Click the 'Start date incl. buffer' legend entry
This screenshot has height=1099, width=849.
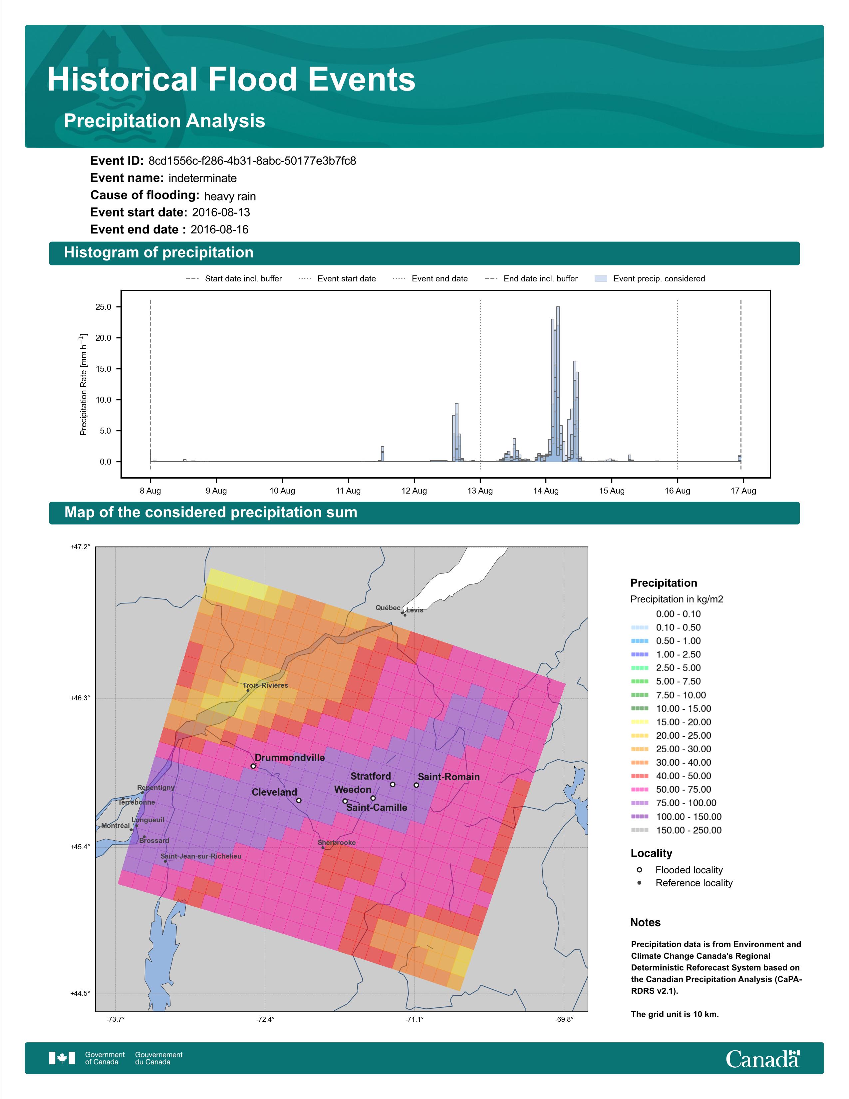pos(234,279)
